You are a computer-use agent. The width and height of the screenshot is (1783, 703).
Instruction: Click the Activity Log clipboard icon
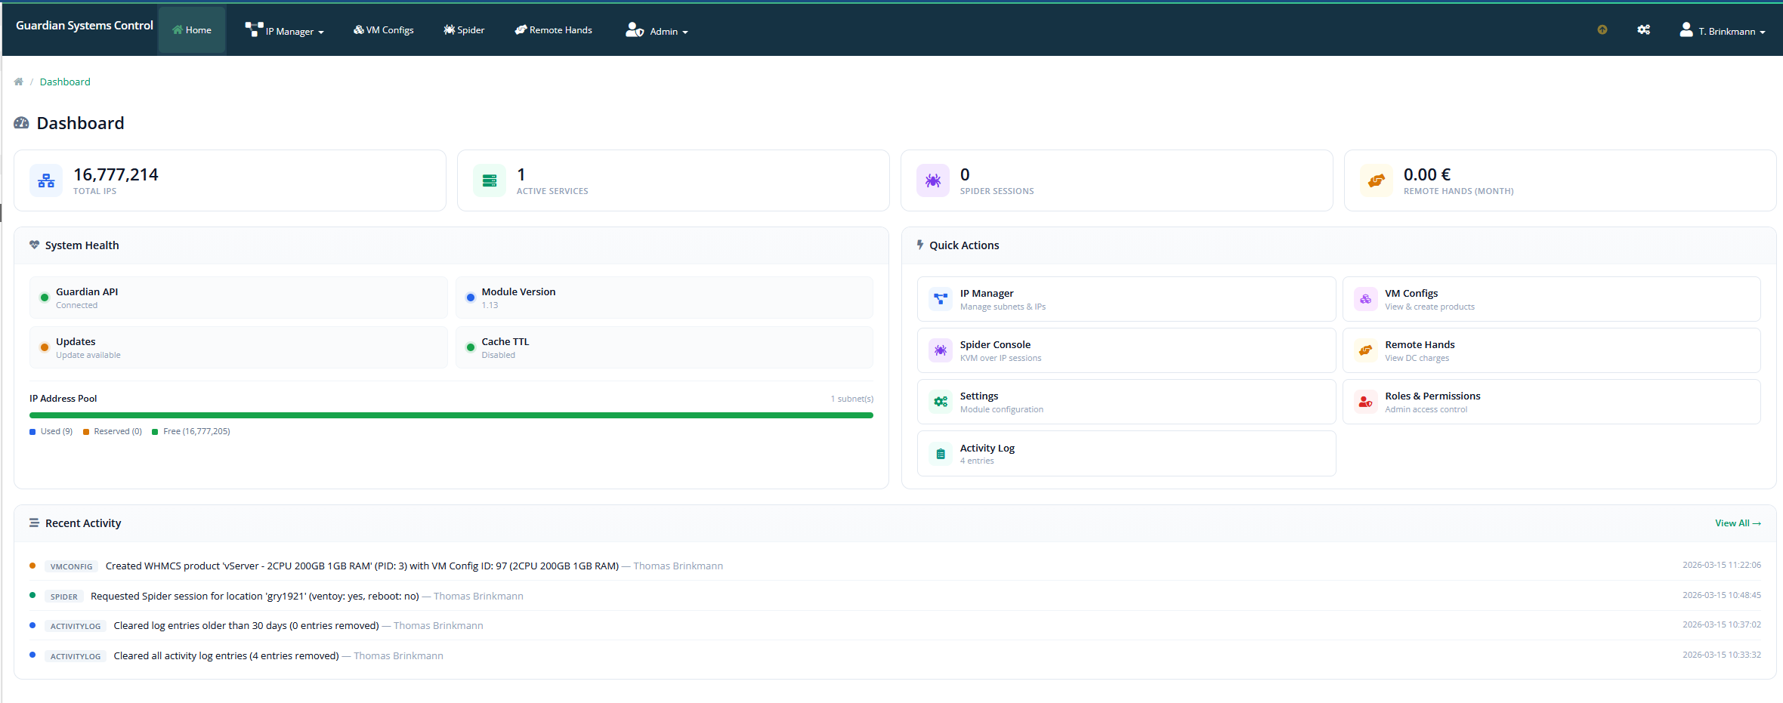coord(941,454)
